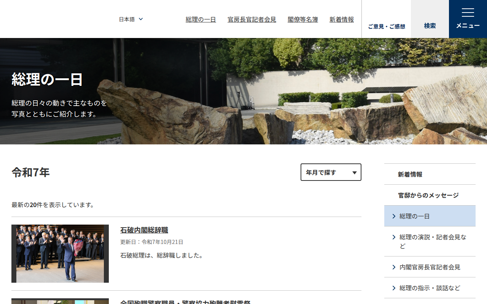Open the メニュー hamburger menu

point(468,19)
